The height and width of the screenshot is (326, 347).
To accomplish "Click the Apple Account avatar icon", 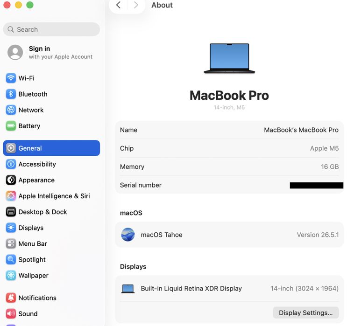I will 15,52.
